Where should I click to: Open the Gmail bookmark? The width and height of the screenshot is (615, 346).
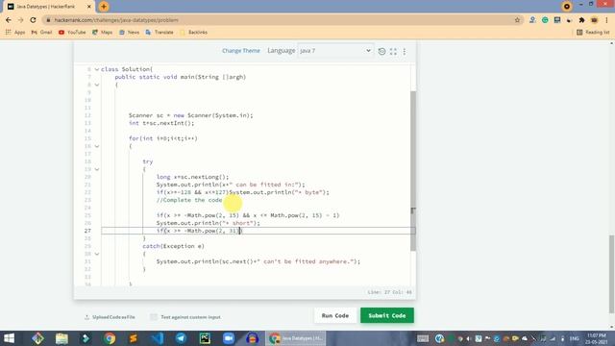point(41,32)
